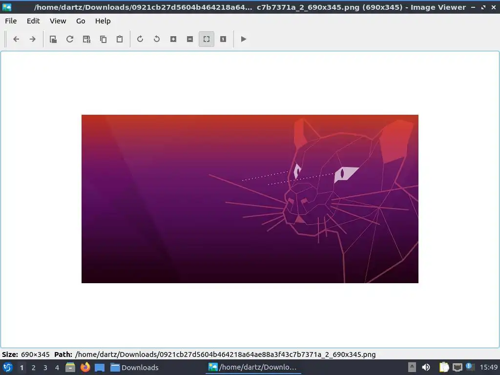Rotate the image counterclockwise

(x=157, y=39)
